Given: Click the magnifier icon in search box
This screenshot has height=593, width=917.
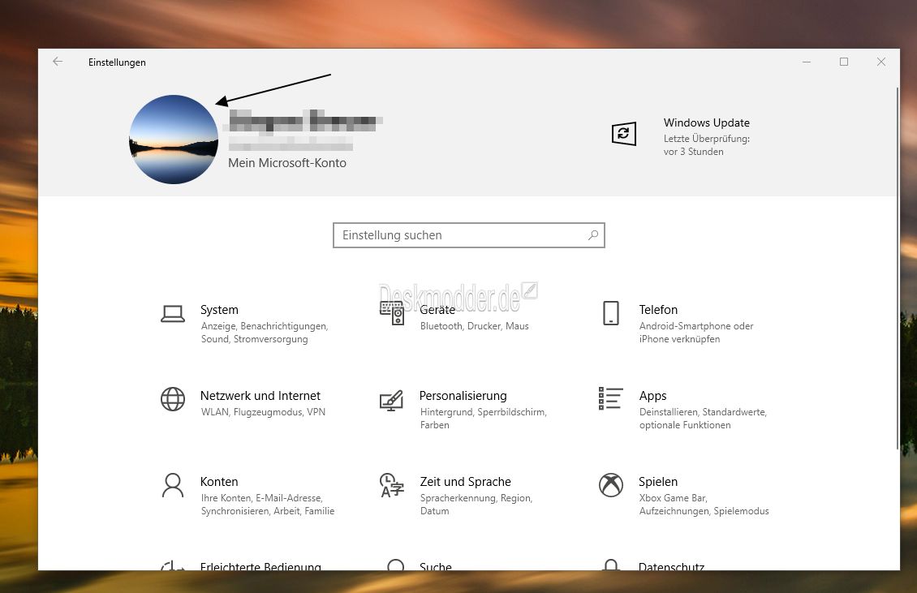Looking at the screenshot, I should tap(593, 235).
